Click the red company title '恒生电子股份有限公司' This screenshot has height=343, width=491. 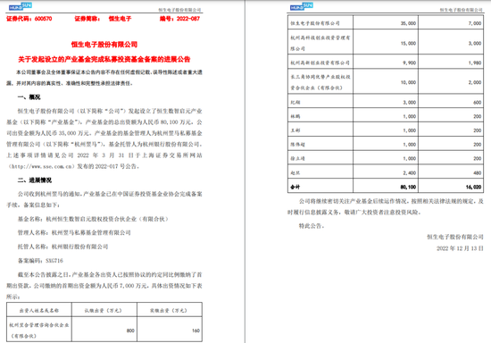pyautogui.click(x=104, y=45)
